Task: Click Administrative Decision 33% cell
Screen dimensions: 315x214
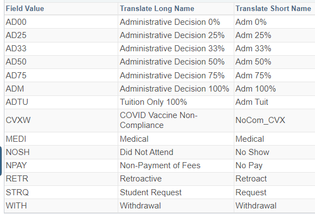Action: (172, 49)
